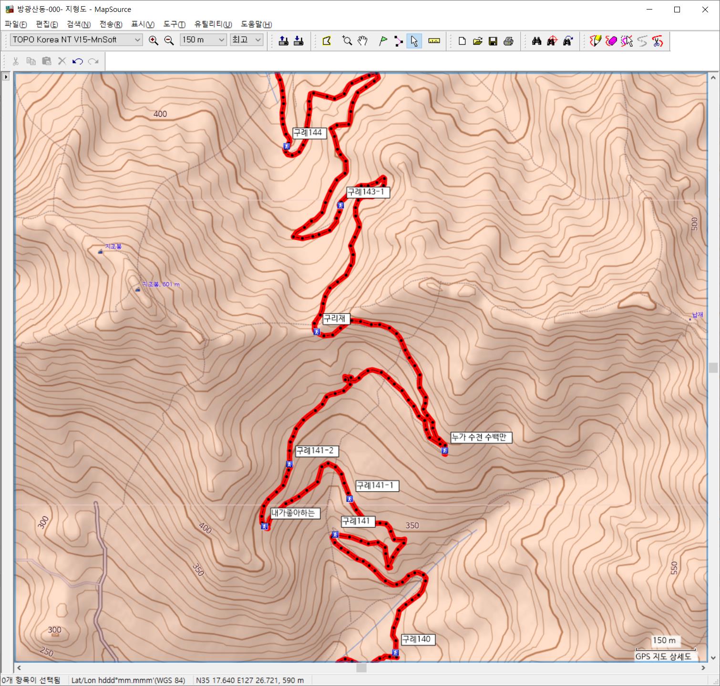Click the map scroll up arrow

pyautogui.click(x=713, y=77)
